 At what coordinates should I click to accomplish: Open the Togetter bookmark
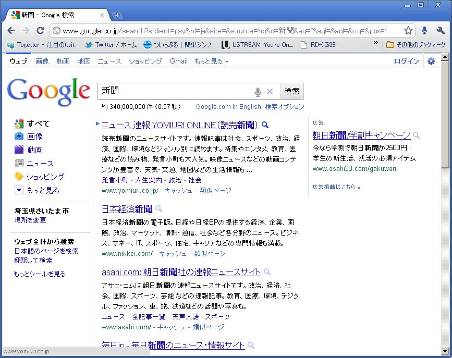point(42,45)
